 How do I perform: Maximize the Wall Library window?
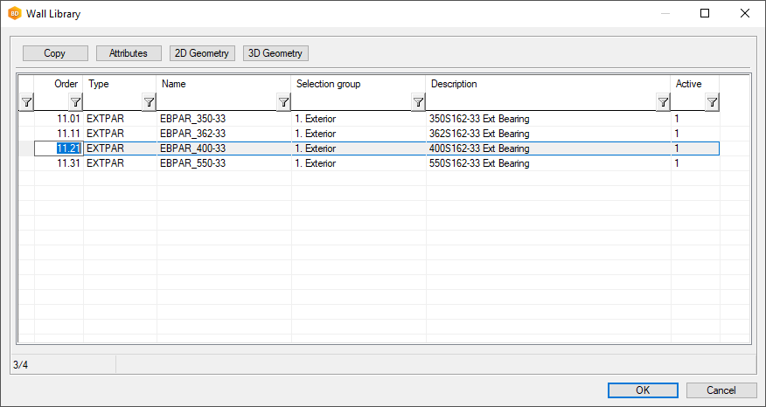coord(705,14)
